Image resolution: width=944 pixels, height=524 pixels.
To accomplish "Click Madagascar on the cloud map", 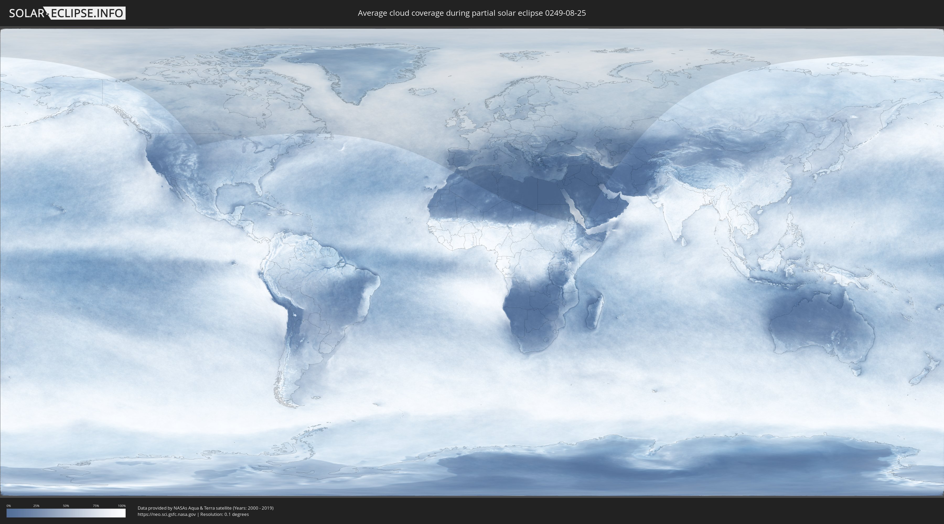I will (x=594, y=310).
